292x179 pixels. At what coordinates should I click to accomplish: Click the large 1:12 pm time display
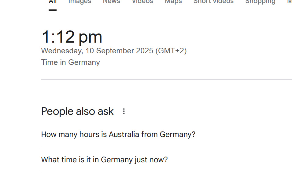[x=72, y=37]
